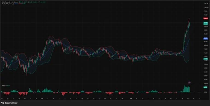The image size is (210, 106).
Task: Click the blue basis price label on price axis
Action: pos(206,39)
